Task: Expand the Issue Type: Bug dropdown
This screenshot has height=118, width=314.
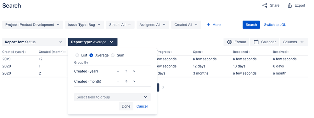Action: click(x=85, y=25)
